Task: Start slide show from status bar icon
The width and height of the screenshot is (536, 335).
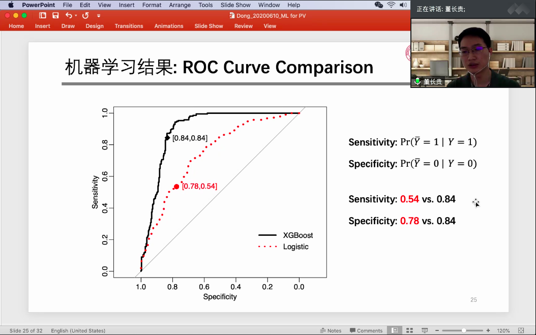Action: (425, 330)
